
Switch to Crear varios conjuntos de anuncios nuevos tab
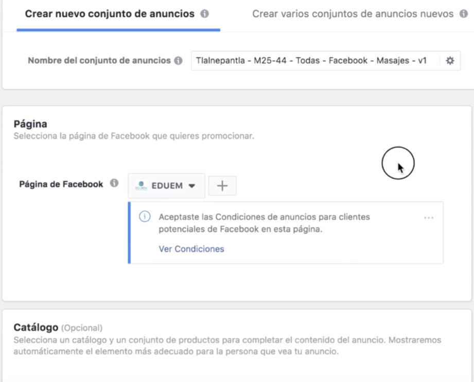pyautogui.click(x=353, y=14)
